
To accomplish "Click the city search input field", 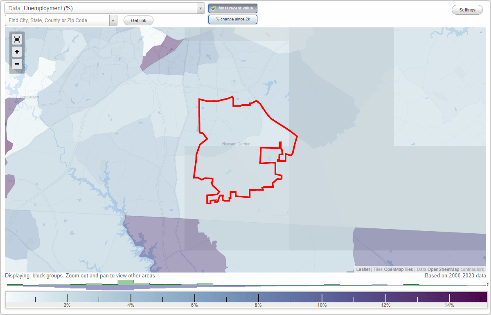I will [57, 20].
